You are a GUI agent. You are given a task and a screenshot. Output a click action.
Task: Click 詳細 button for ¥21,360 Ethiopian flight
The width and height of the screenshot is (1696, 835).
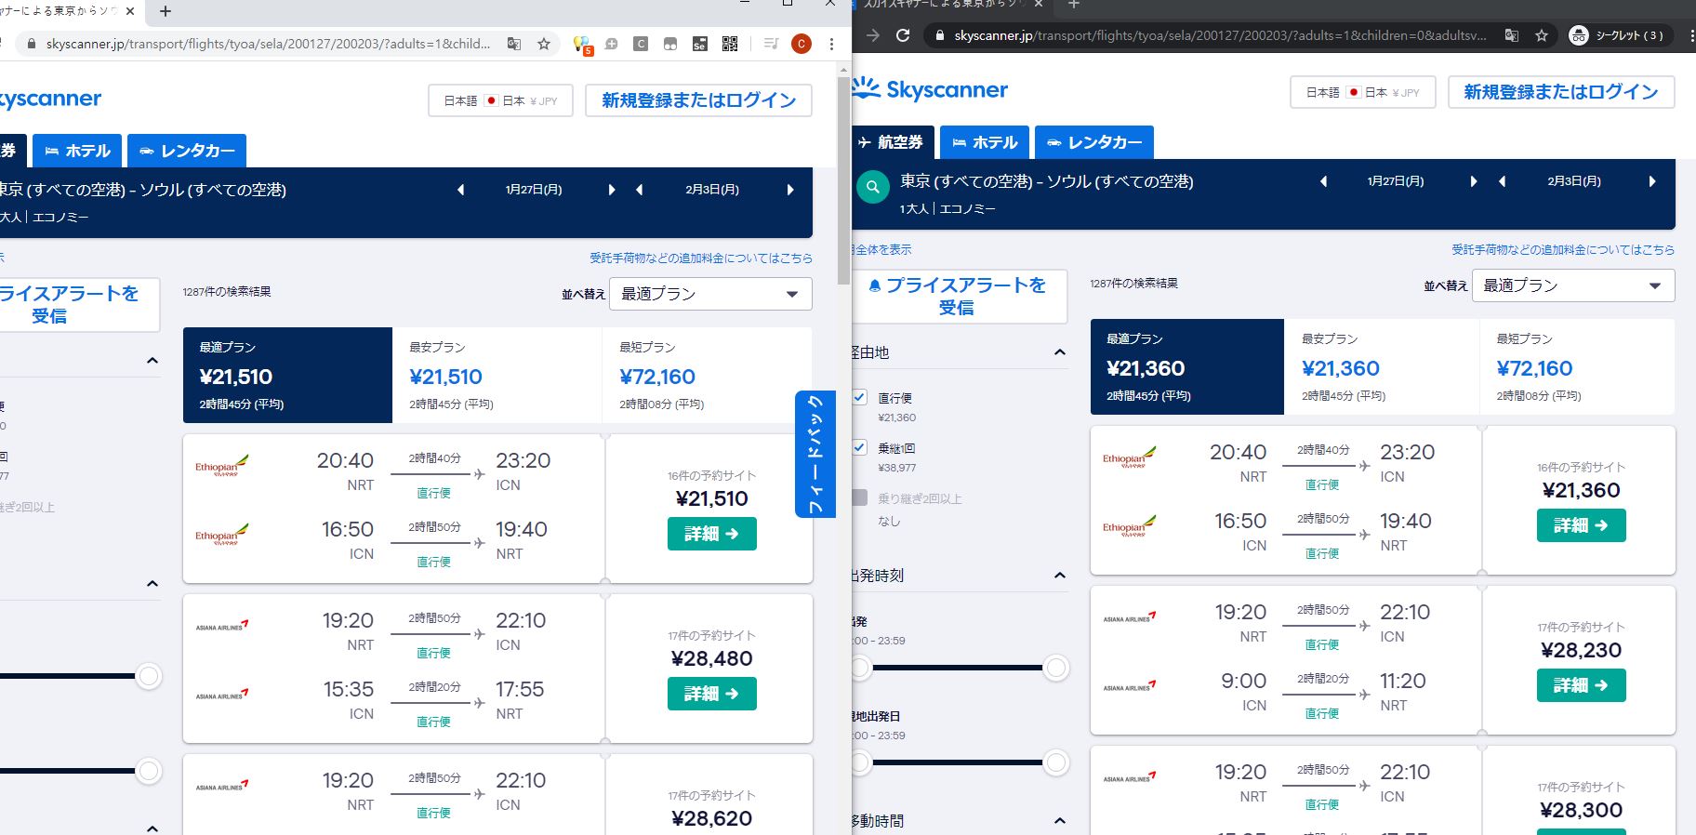pyautogui.click(x=1581, y=525)
